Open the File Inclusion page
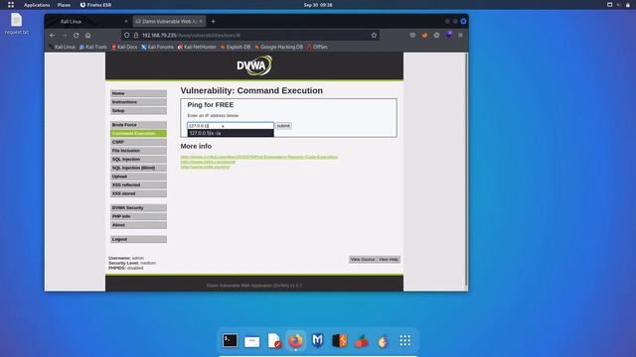 [138, 151]
